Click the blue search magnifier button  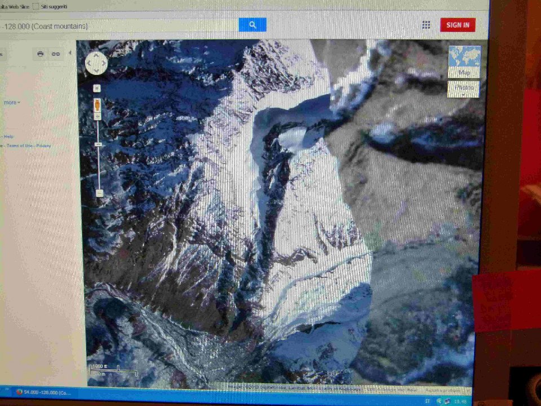(x=252, y=25)
